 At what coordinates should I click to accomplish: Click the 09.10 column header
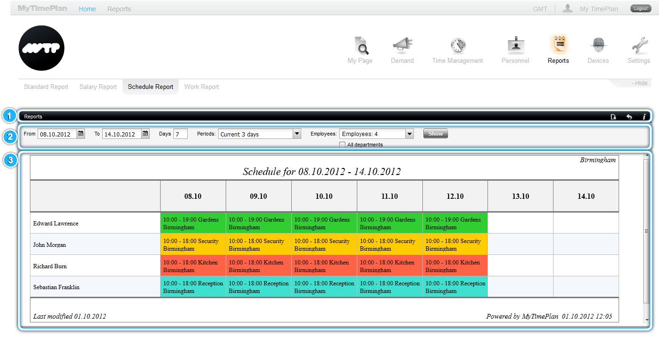[x=258, y=196]
